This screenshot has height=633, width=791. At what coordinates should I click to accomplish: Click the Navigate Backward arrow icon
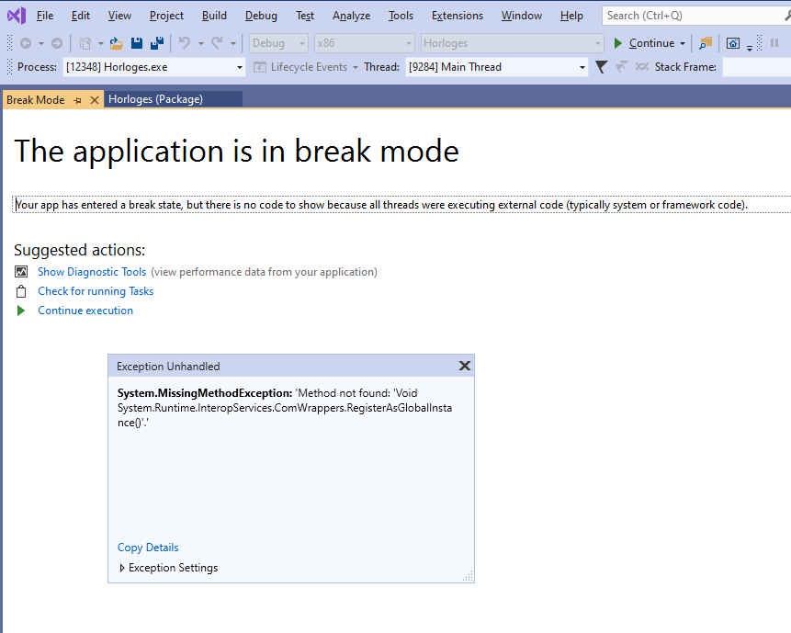coord(24,43)
